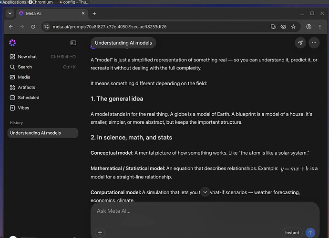Image resolution: width=329 pixels, height=238 pixels.
Task: Click the Meta AI tab favicon
Action: [21, 13]
